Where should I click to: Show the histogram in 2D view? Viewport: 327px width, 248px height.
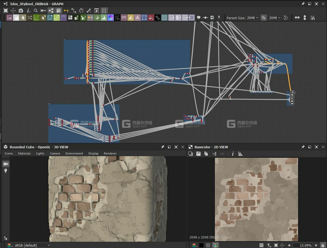point(241,154)
